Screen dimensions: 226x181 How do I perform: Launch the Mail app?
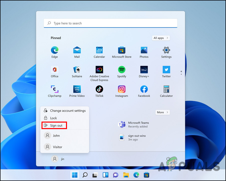tap(77, 52)
